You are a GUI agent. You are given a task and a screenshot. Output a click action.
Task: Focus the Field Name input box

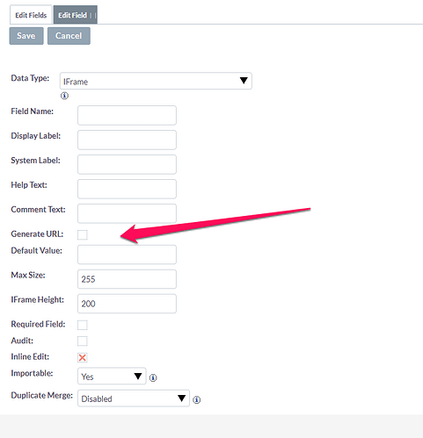pyautogui.click(x=127, y=115)
